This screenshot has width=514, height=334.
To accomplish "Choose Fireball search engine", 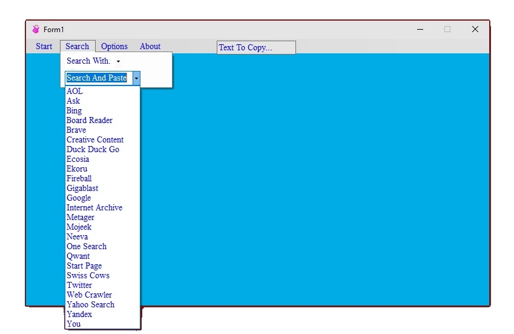I will (102, 178).
